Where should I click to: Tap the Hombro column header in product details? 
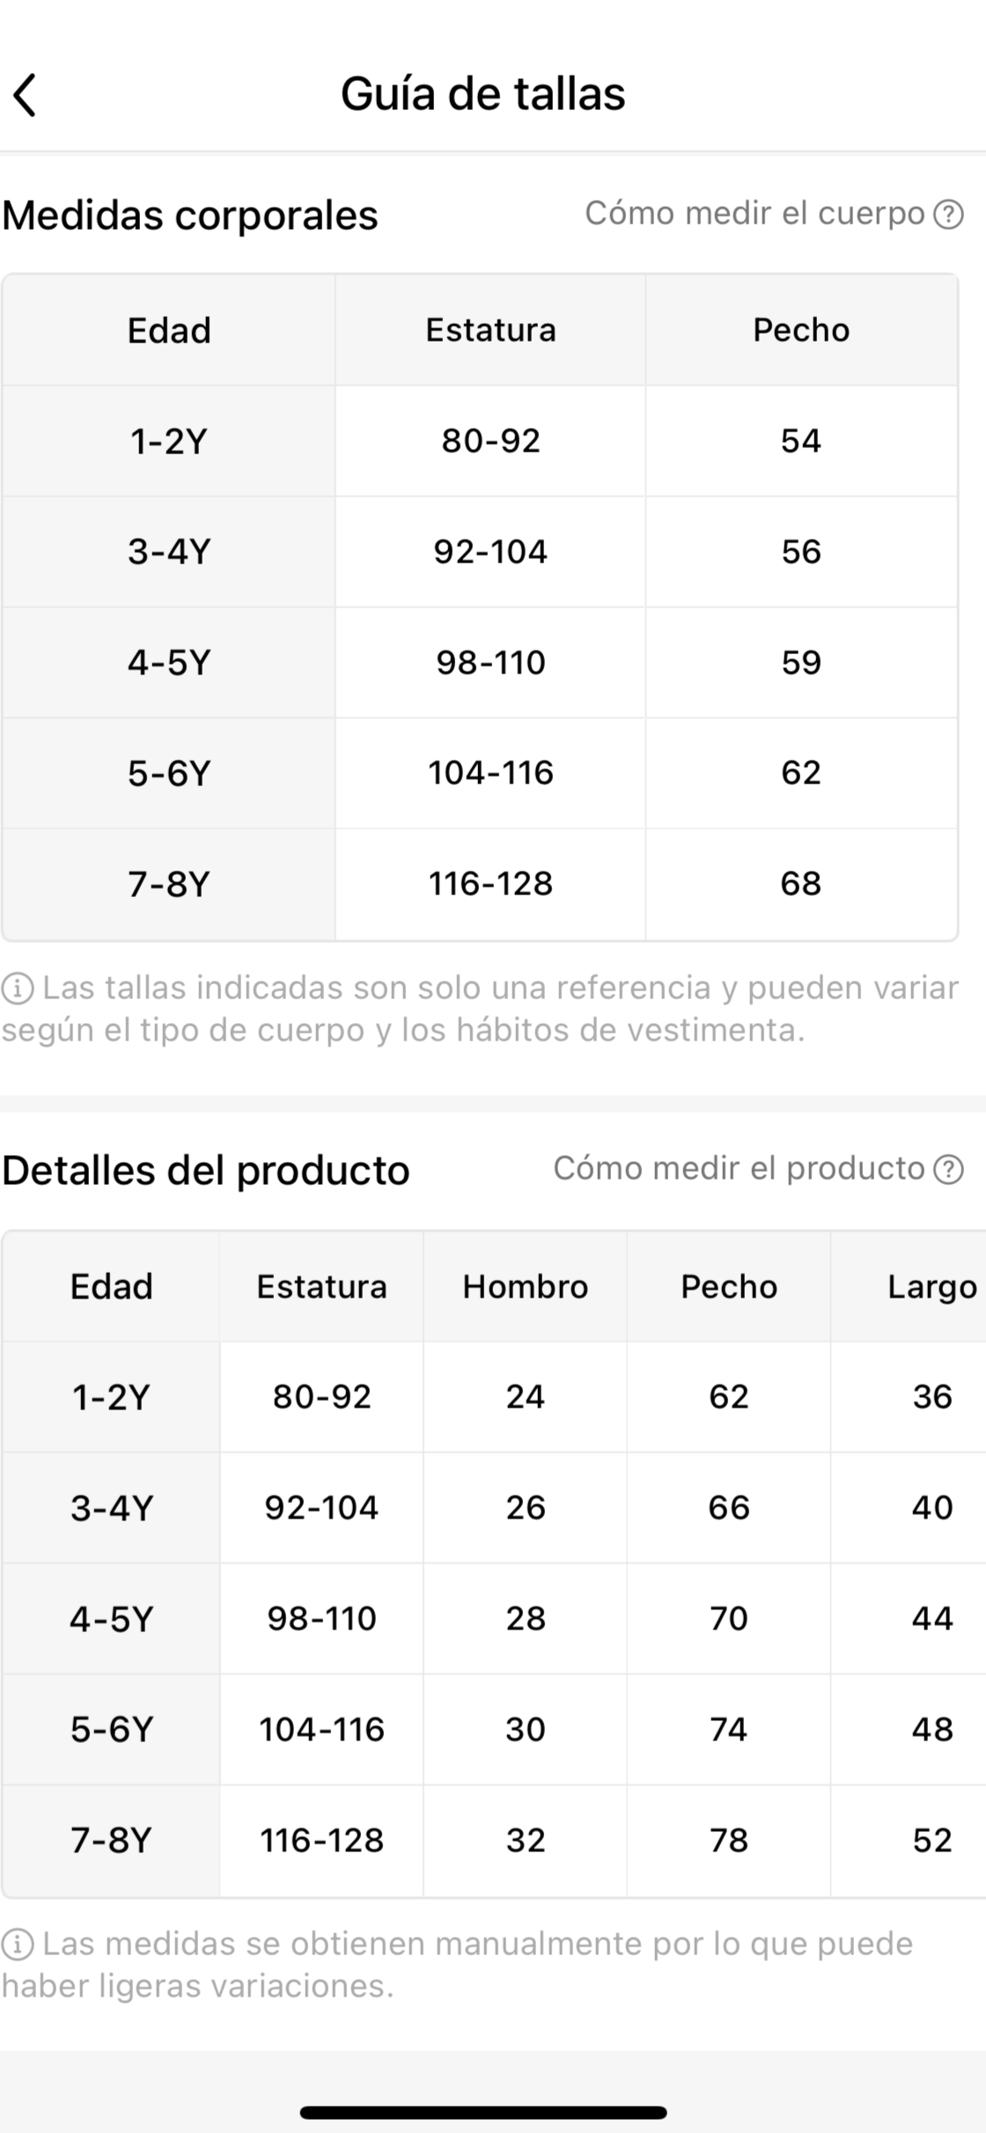525,1287
